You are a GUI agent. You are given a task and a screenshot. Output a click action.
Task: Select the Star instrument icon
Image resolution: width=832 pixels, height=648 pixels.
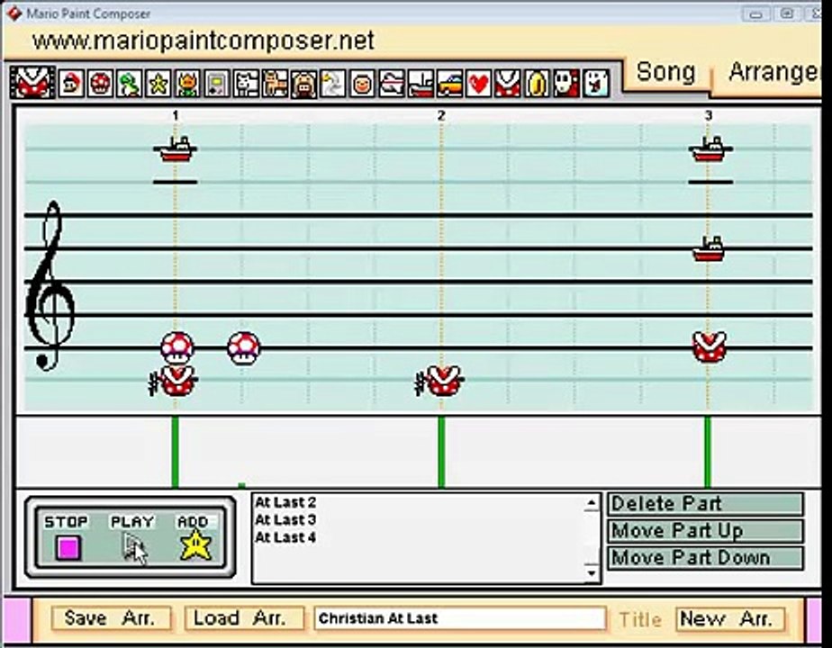coord(158,84)
